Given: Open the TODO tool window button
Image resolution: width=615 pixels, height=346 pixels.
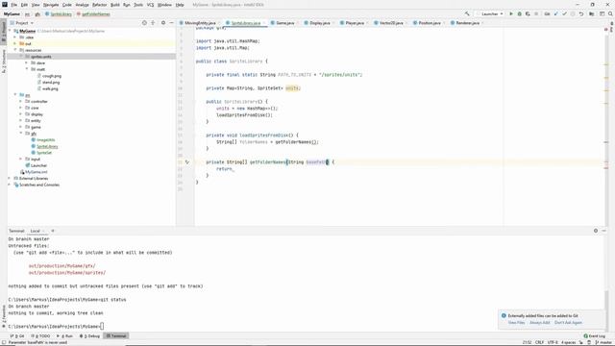Looking at the screenshot, I should click(x=40, y=335).
